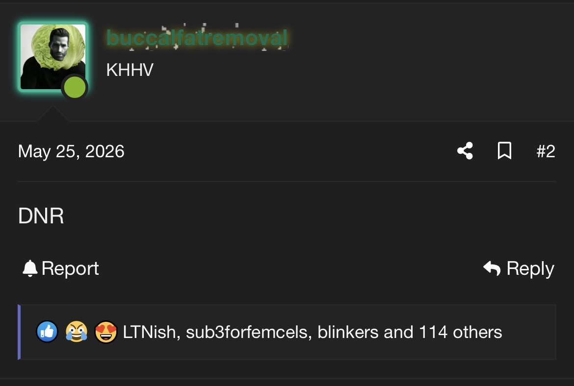The width and height of the screenshot is (574, 386).
Task: Open the cabbage-head avatar profile picture
Action: point(52,57)
